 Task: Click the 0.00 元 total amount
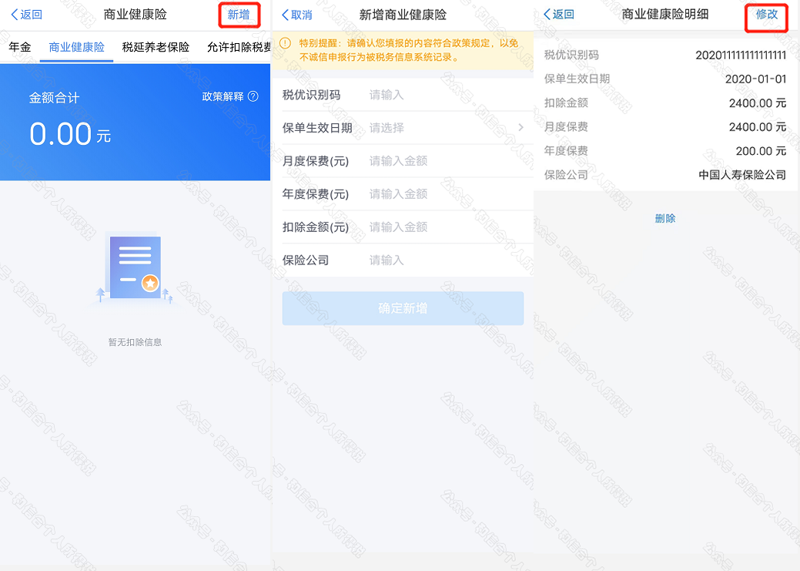pyautogui.click(x=70, y=134)
